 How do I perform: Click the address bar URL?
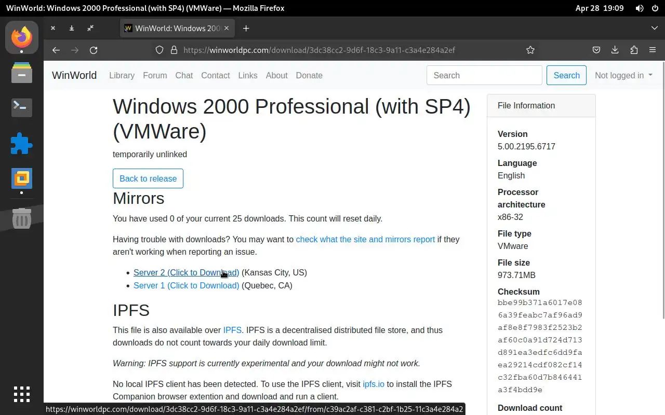click(x=319, y=50)
